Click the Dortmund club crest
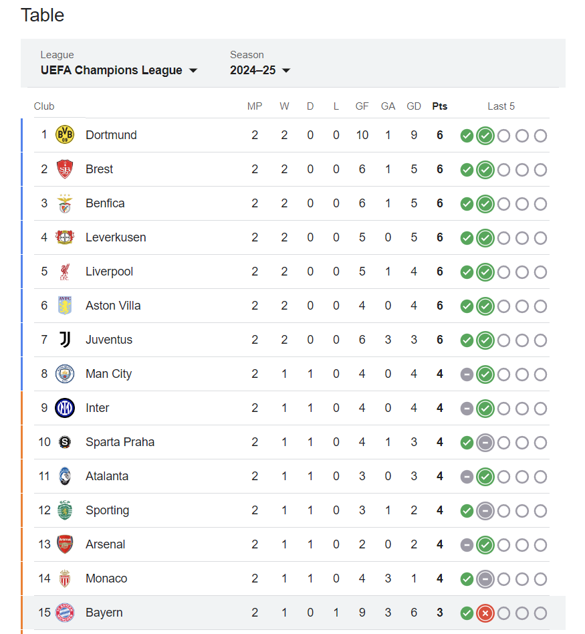This screenshot has width=585, height=634. click(65, 135)
